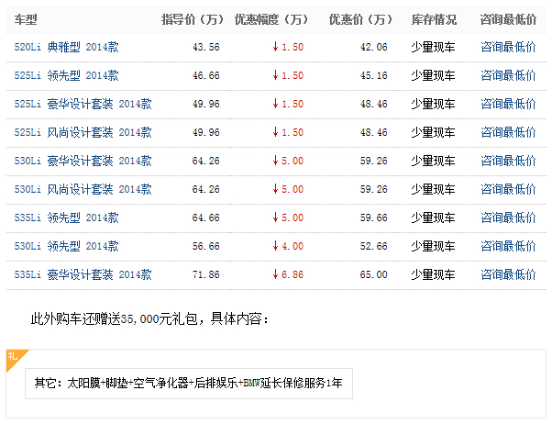552x424 pixels.
Task: Click the 优惠幅度（万） column header
Action: pos(271,19)
